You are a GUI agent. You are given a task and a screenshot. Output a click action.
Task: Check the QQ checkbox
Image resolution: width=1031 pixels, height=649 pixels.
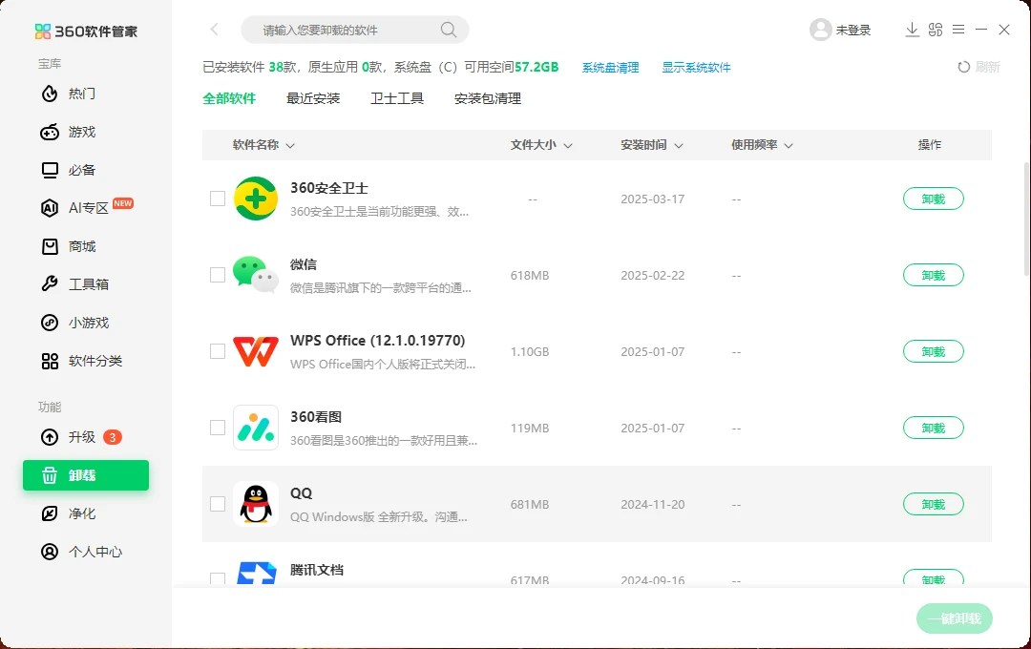coord(218,504)
